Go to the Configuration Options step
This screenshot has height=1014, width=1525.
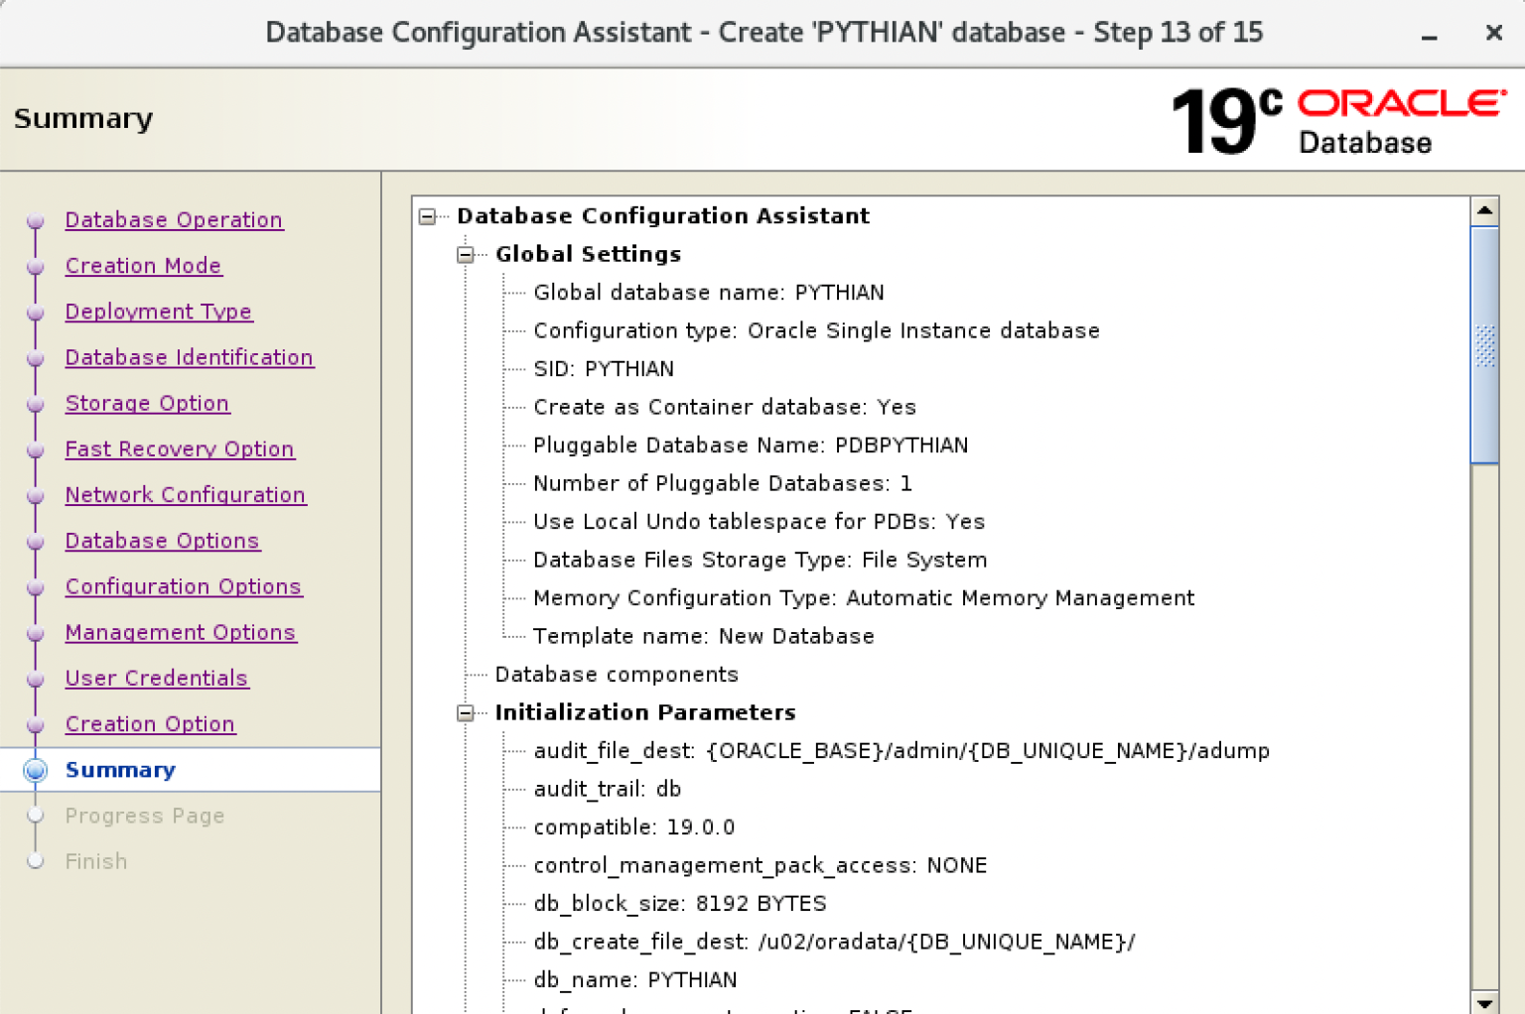[184, 586]
